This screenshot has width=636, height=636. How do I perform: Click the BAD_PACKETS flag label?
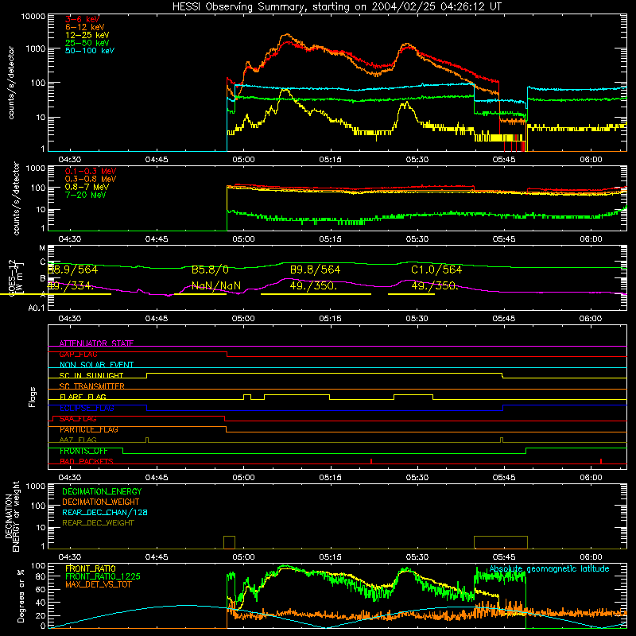87,461
